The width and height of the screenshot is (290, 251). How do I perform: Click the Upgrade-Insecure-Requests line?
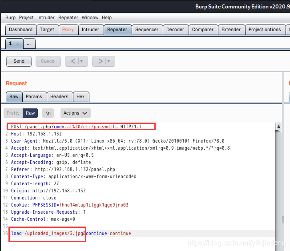(x=48, y=212)
